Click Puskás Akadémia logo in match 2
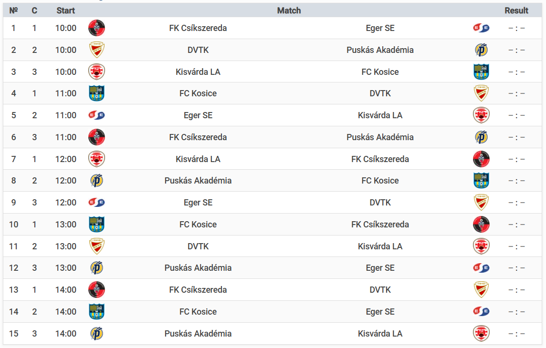Image resolution: width=546 pixels, height=348 pixels. (x=481, y=50)
